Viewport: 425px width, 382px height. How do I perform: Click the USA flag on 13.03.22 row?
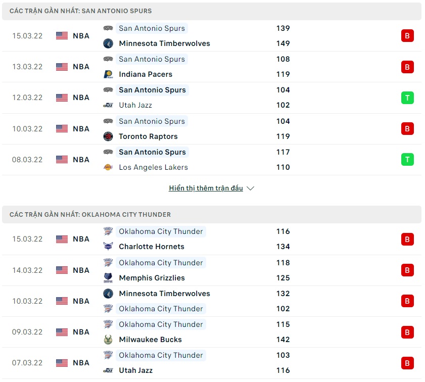coord(62,67)
